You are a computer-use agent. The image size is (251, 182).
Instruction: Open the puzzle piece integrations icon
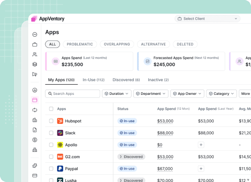35,166
